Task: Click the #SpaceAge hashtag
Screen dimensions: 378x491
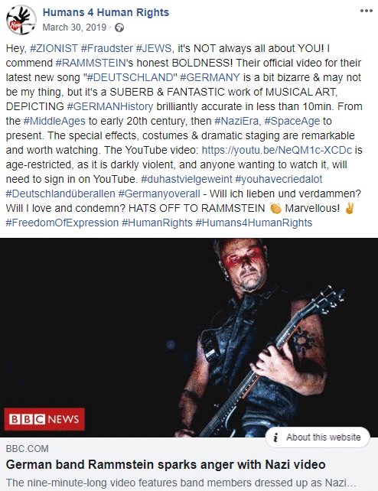Action: click(x=292, y=121)
